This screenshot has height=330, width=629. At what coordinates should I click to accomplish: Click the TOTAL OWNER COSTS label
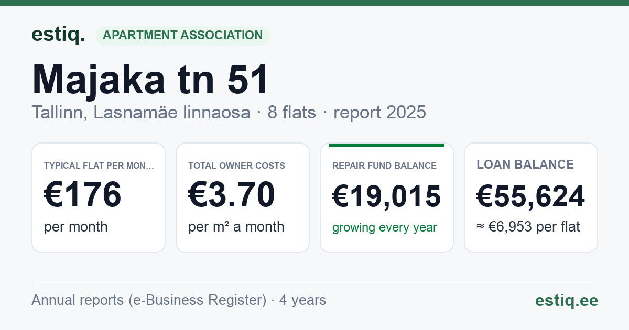(236, 166)
